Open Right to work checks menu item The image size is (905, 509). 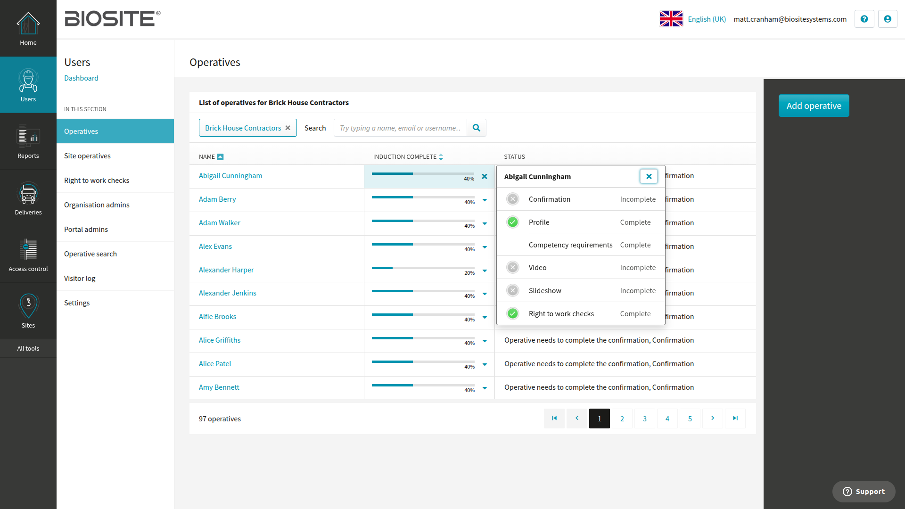115,180
